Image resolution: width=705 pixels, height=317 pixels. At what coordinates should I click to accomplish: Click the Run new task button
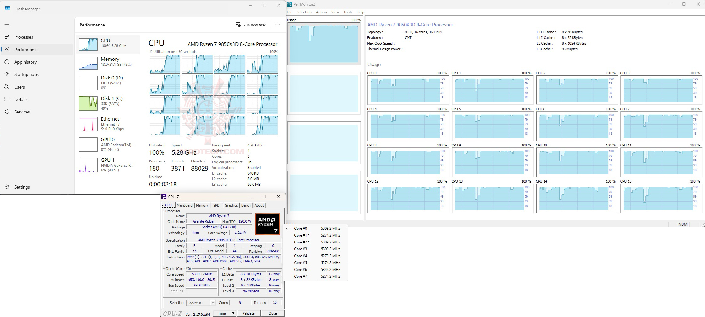251,25
